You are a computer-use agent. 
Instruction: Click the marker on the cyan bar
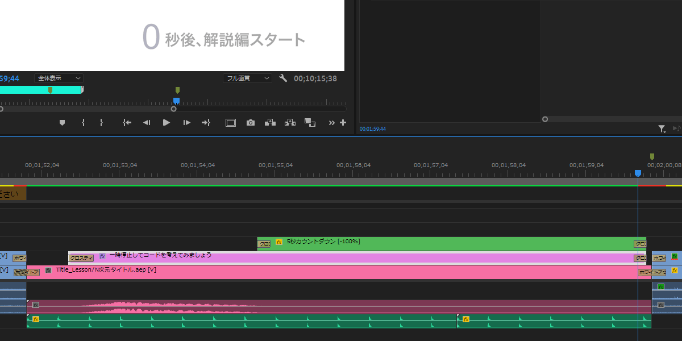(50, 90)
